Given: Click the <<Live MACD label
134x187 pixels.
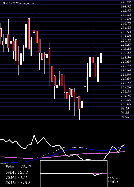Looking at the screenshot, I should tap(113, 180).
